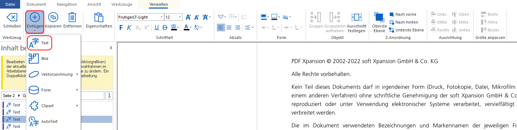
Task: Switch to the Navigation tab
Action: [67, 4]
